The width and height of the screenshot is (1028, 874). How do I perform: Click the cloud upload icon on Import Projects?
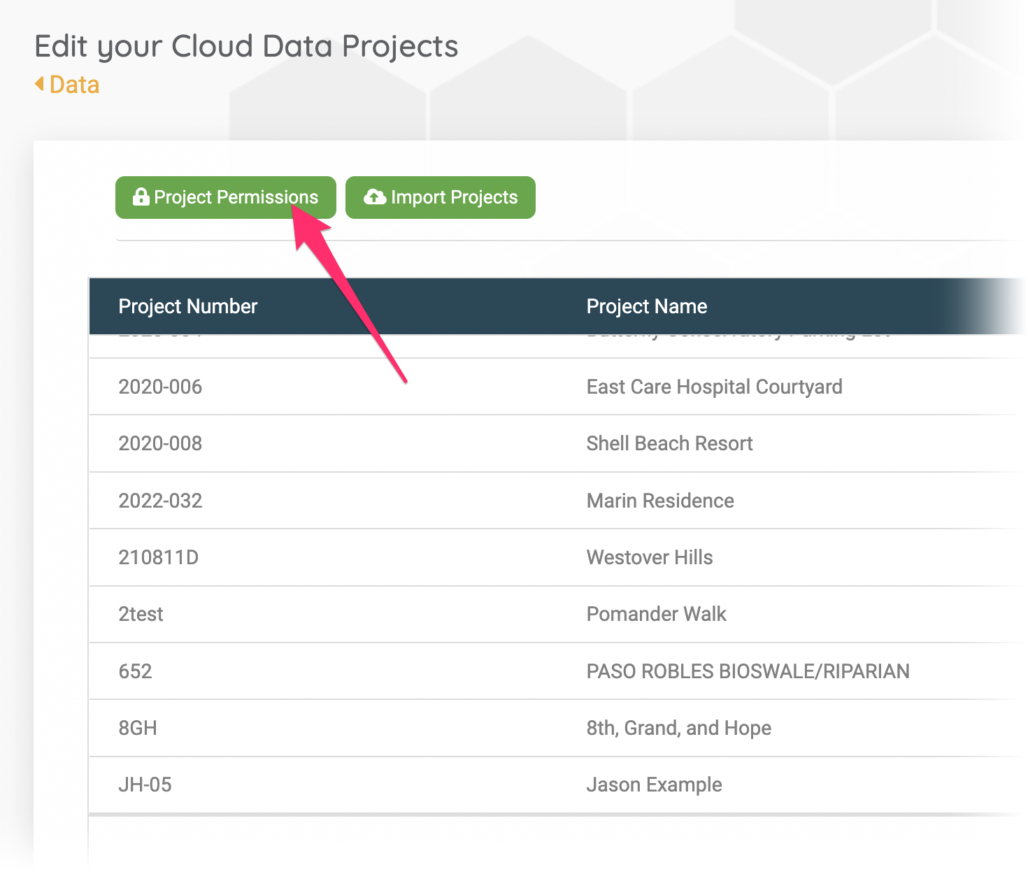(375, 197)
